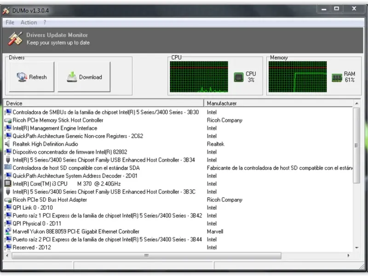
Task: Click icon of QuickPath System Address Decoder row
Action: point(8,176)
